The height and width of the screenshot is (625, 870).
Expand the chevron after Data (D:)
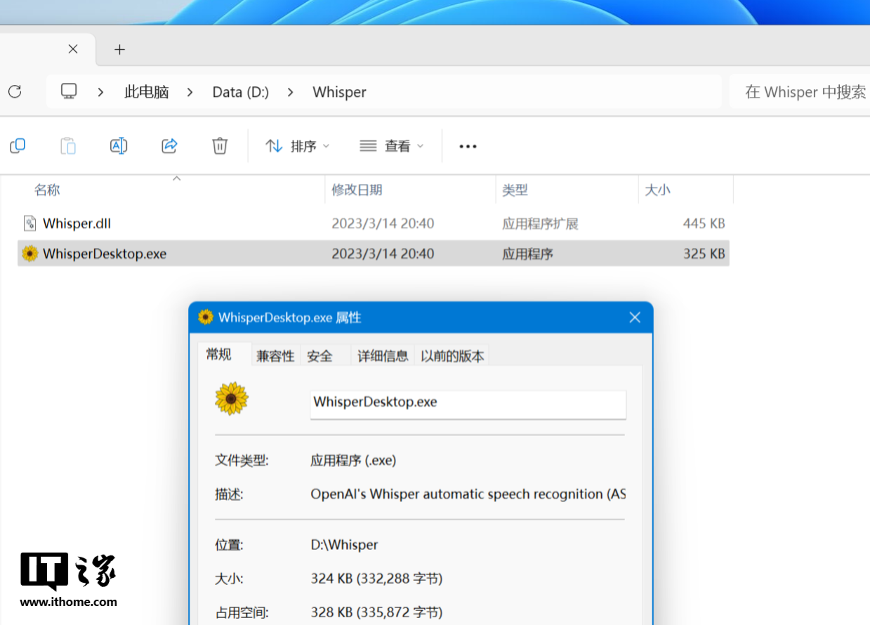click(x=291, y=92)
